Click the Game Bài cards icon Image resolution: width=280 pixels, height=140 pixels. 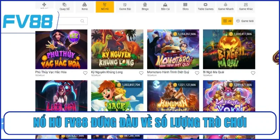click(125, 5)
